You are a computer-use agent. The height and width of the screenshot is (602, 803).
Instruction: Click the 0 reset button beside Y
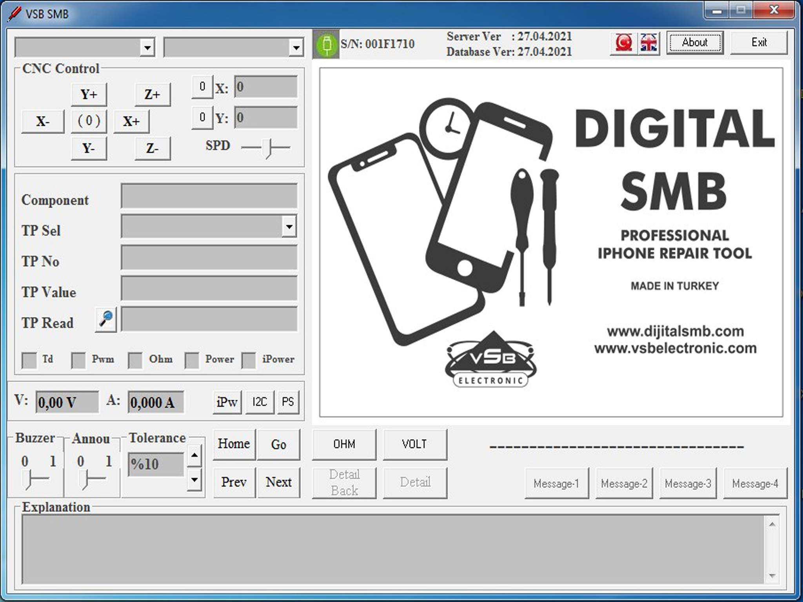202,117
